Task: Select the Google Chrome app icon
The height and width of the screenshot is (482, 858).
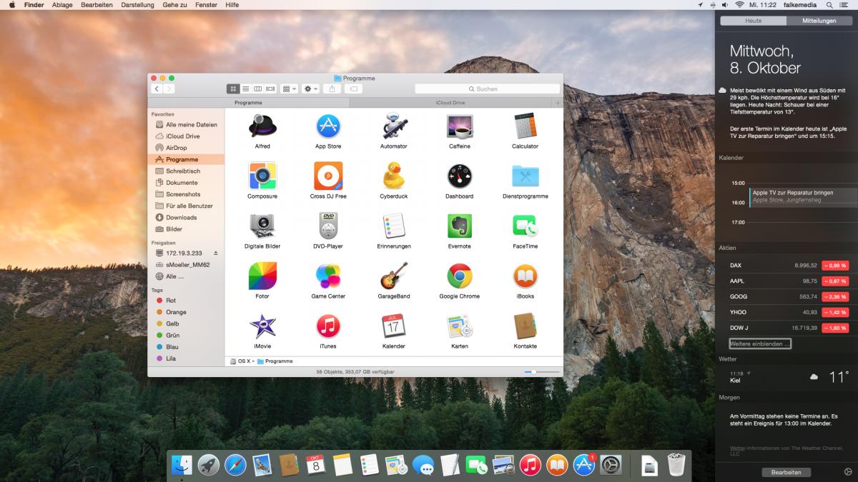Action: [x=460, y=276]
